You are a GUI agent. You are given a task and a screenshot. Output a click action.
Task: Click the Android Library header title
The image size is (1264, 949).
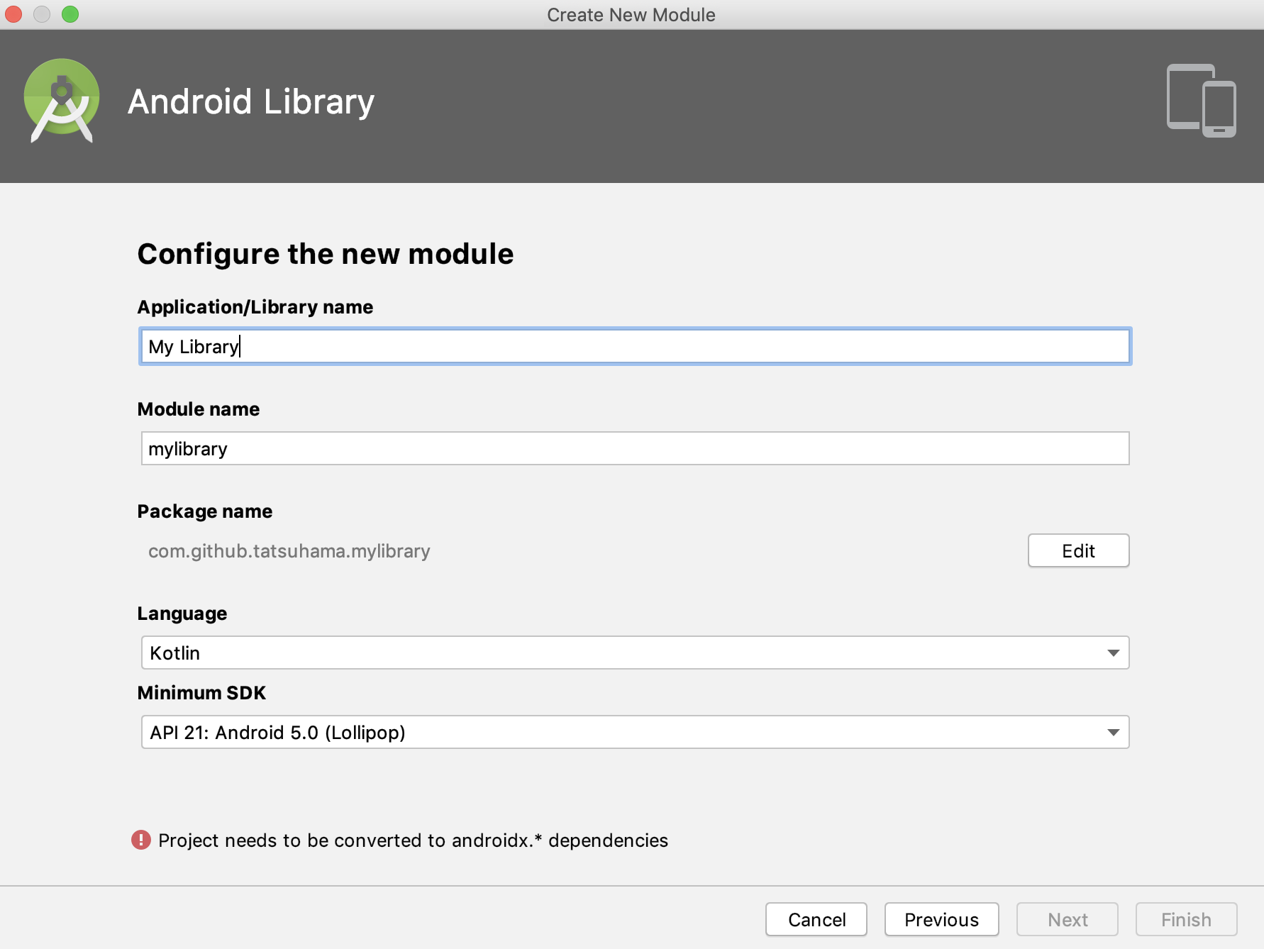[x=251, y=101]
